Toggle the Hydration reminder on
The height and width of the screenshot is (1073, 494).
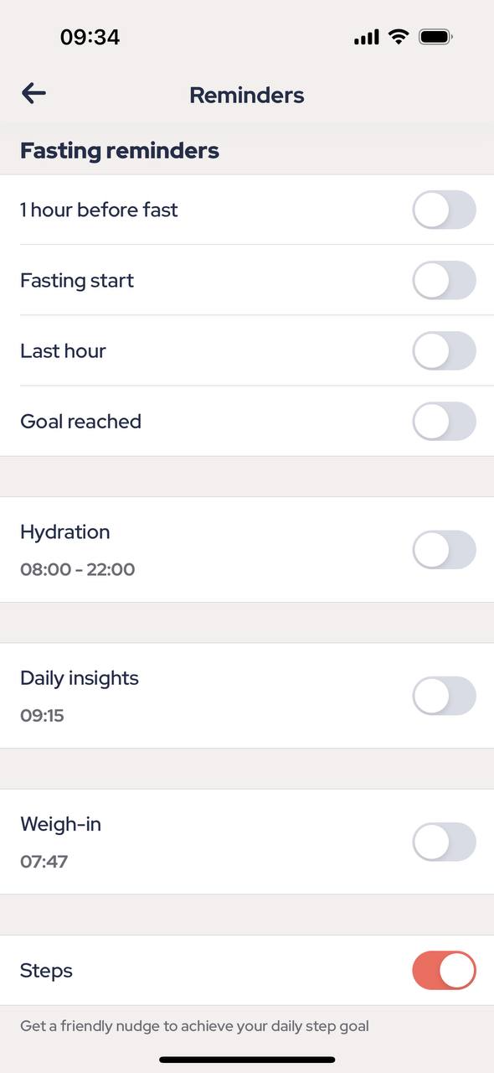click(445, 550)
